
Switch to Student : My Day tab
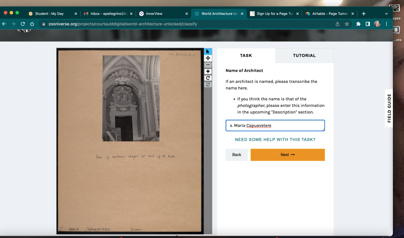click(x=49, y=14)
